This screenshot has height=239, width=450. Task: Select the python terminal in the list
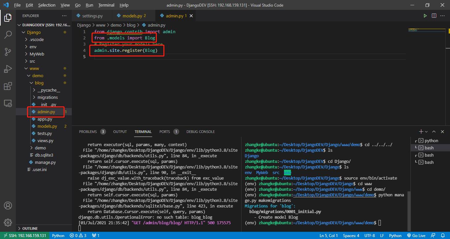431,141
